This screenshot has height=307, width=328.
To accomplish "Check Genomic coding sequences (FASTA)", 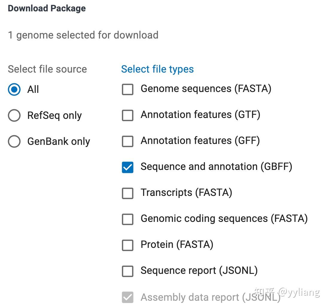I will [x=127, y=219].
